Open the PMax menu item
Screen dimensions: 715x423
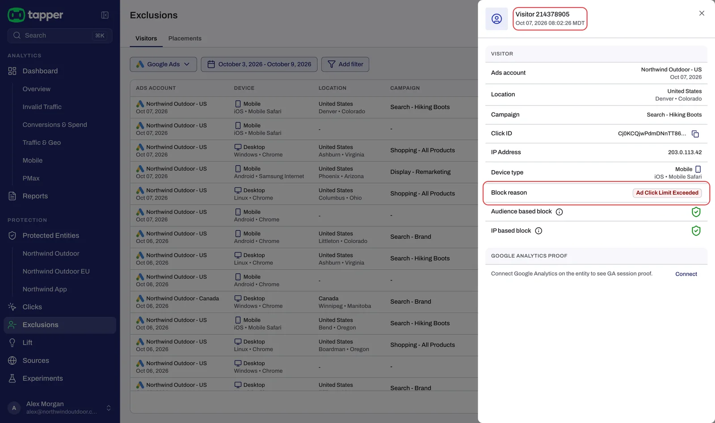tap(31, 178)
